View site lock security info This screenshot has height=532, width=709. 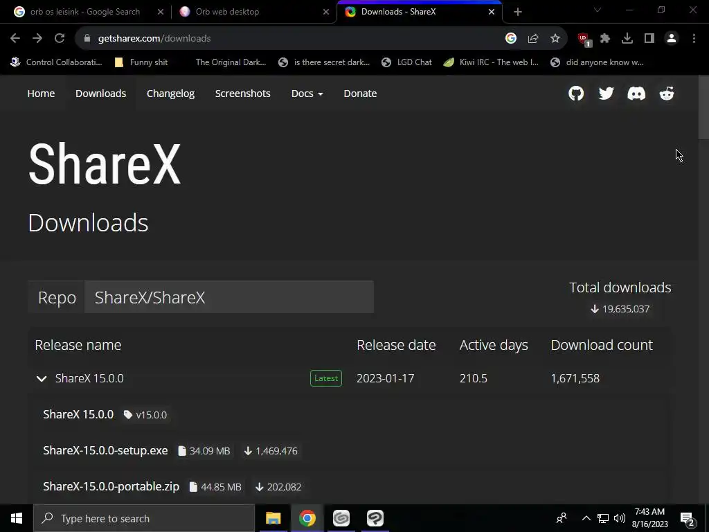click(x=87, y=39)
